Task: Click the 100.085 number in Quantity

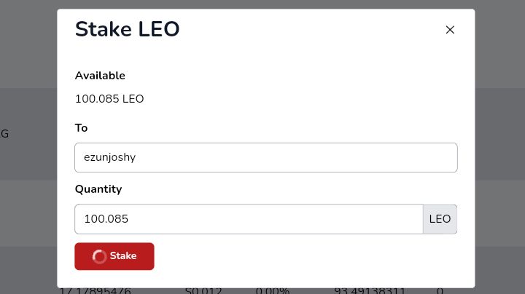Action: [x=106, y=219]
